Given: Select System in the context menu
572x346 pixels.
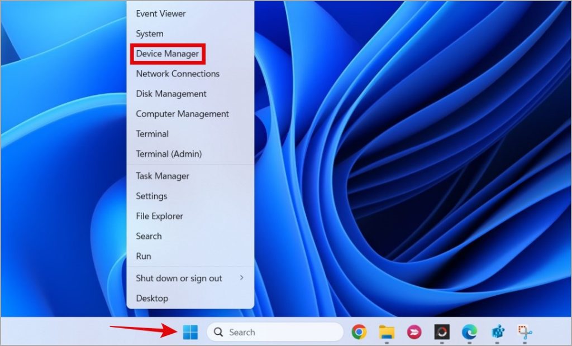Looking at the screenshot, I should pyautogui.click(x=190, y=33).
